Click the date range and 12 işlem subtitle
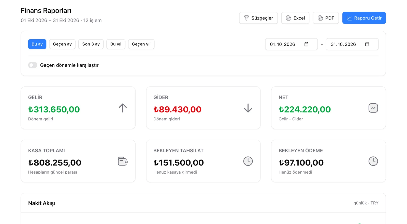This screenshot has height=224, width=407. pyautogui.click(x=61, y=20)
